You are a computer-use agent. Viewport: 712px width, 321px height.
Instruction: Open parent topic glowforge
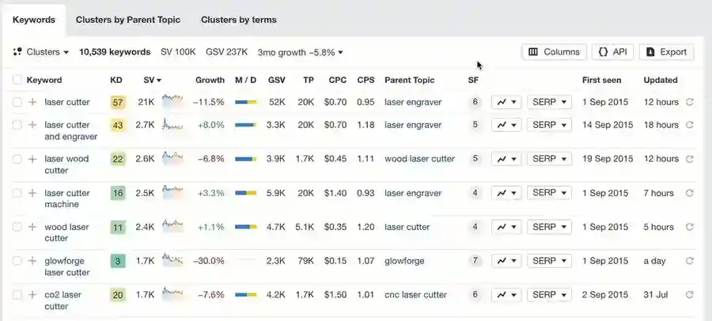[404, 261]
